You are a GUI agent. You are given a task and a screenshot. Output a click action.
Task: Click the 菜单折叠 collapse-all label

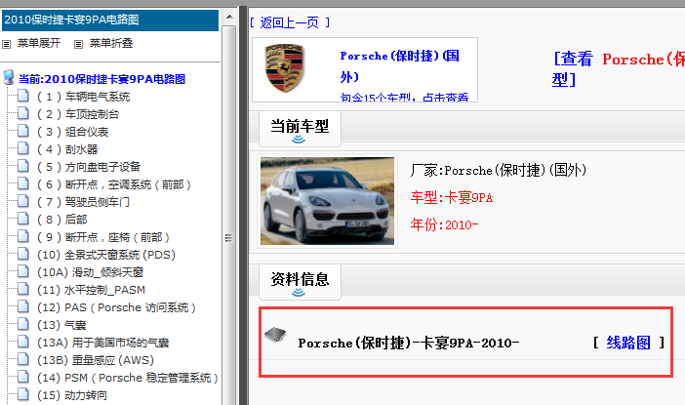click(111, 43)
